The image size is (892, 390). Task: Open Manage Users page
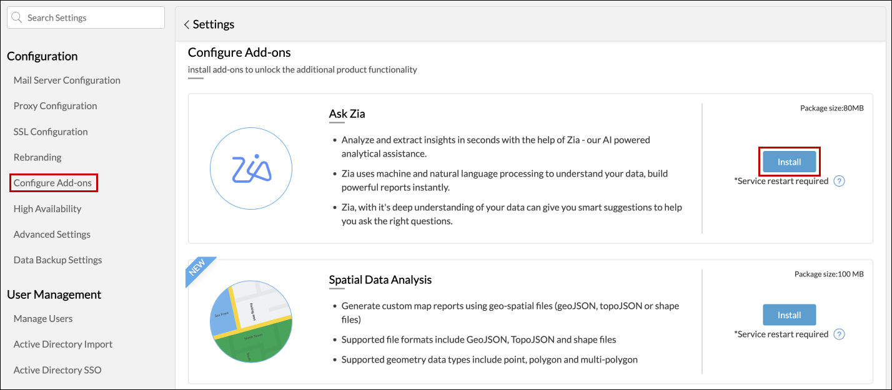43,319
